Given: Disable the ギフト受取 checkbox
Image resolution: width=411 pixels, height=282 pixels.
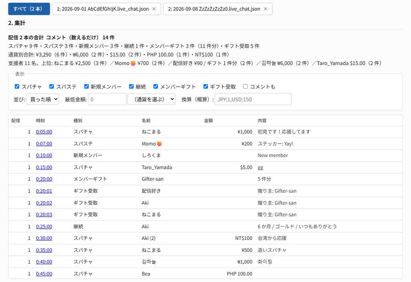Looking at the screenshot, I should [206, 87].
